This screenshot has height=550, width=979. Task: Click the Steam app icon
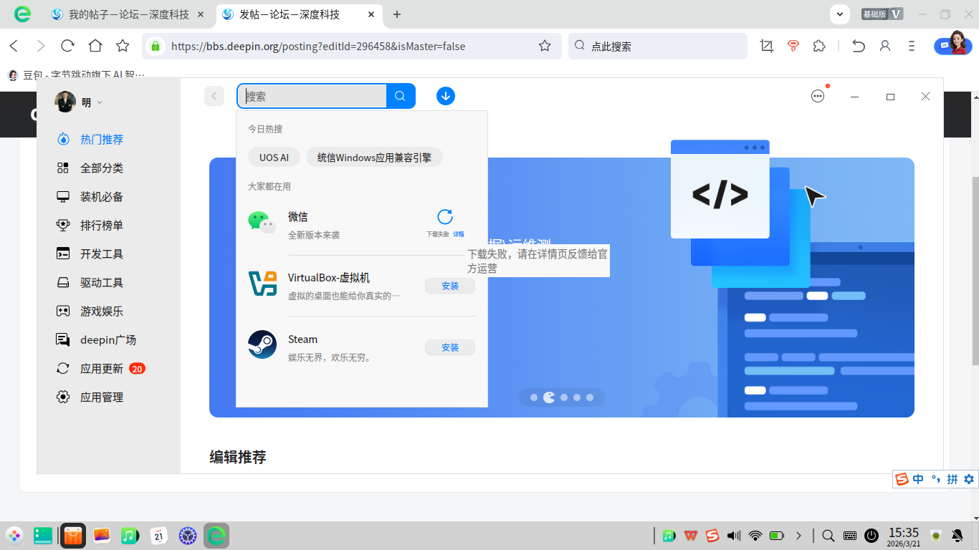(x=262, y=344)
